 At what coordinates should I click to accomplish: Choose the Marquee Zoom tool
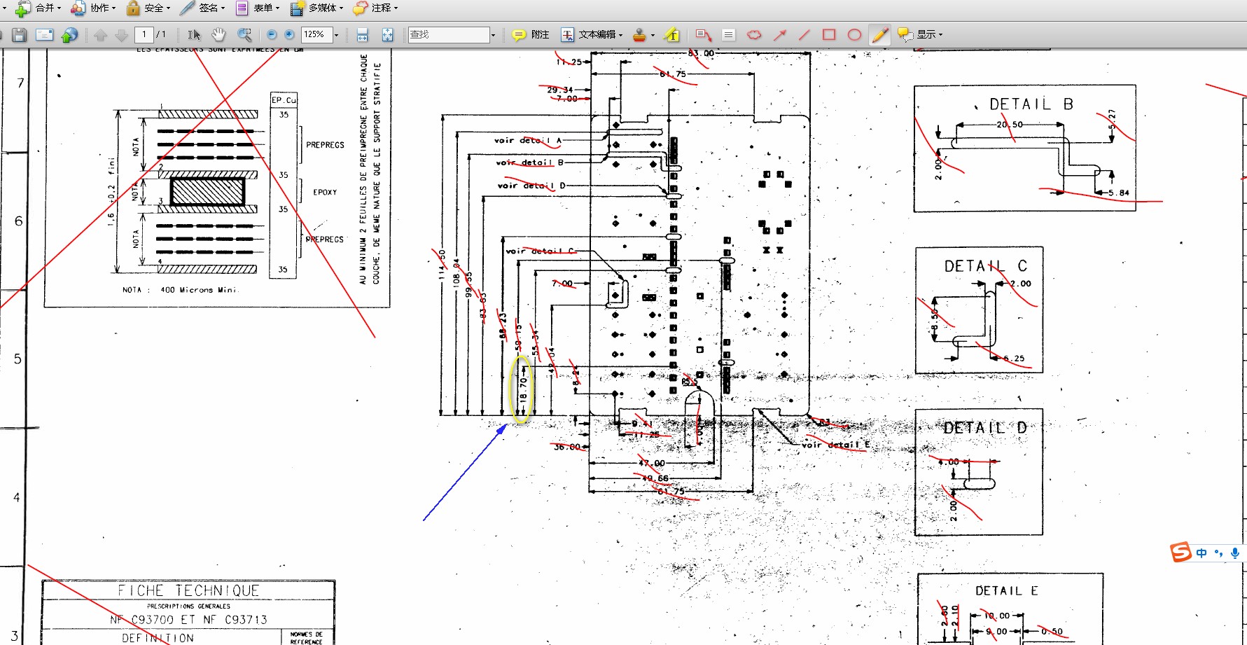[244, 34]
